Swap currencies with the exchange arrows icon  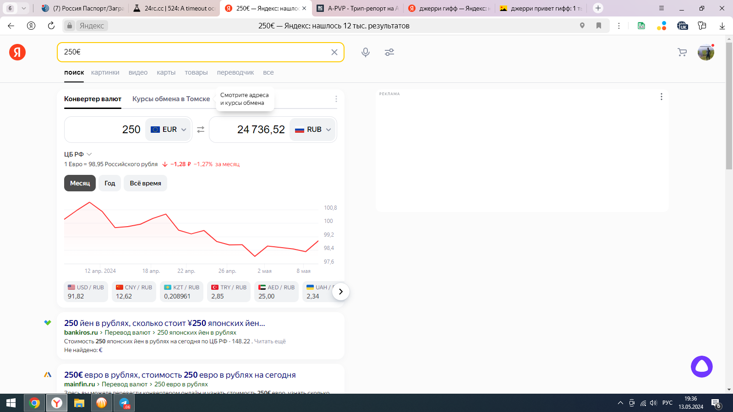201,130
